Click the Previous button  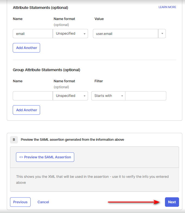pos(20,202)
